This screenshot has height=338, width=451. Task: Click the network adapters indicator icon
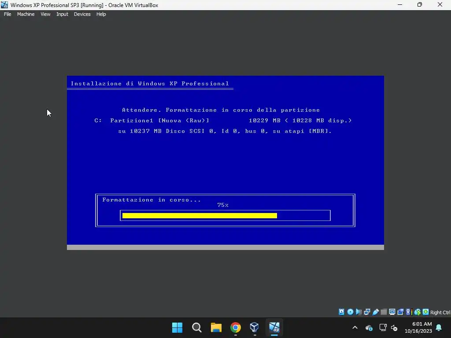(x=367, y=312)
